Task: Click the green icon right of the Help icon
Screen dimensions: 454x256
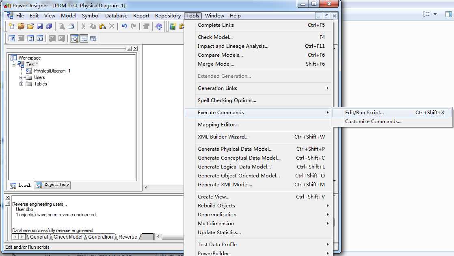Action: pos(173,27)
